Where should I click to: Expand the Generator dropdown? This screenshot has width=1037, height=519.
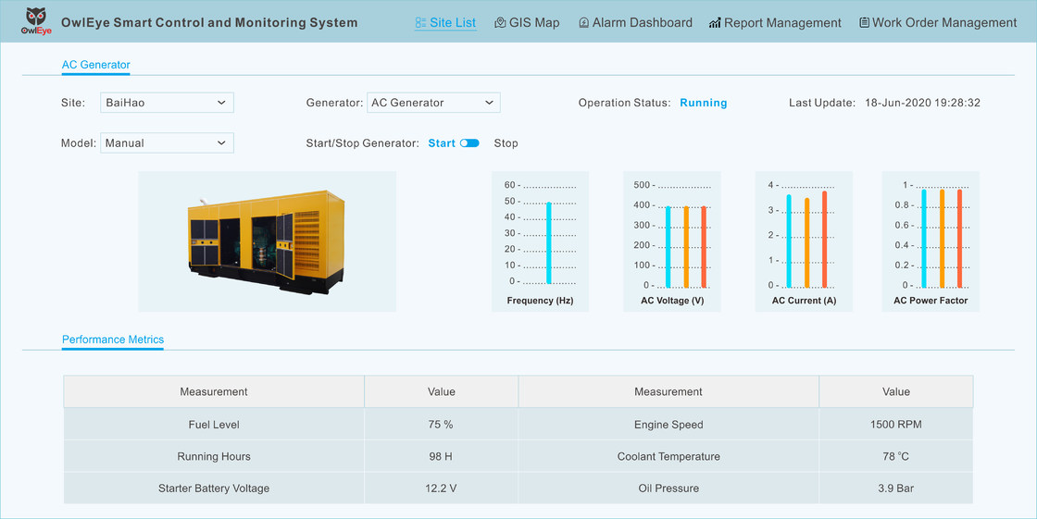click(433, 103)
